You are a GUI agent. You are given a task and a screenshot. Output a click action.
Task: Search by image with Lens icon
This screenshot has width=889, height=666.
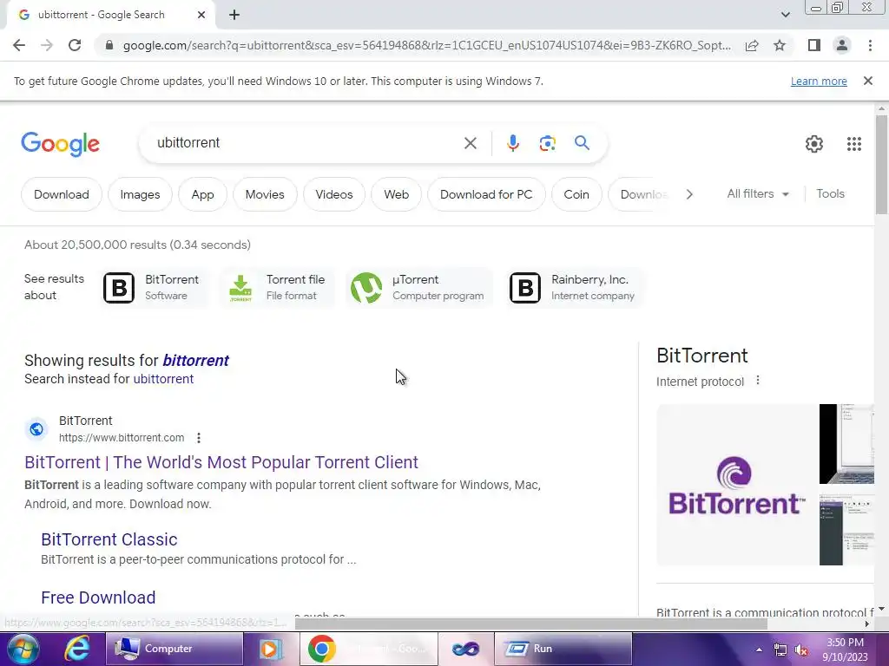(x=547, y=143)
